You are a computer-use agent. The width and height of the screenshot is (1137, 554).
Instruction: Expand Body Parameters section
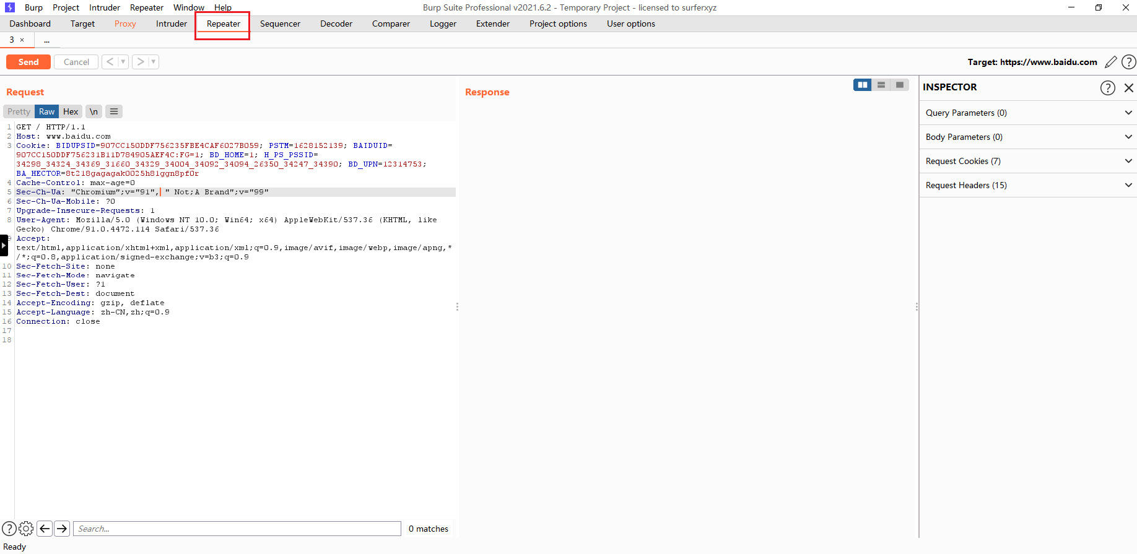click(x=1028, y=137)
